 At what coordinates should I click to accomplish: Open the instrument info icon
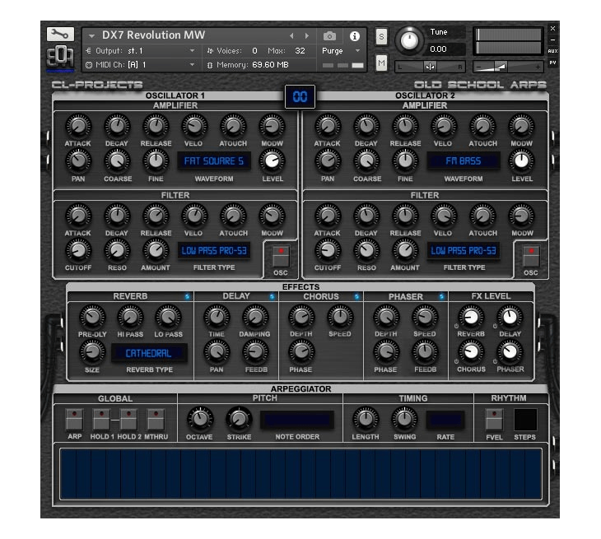[x=355, y=36]
